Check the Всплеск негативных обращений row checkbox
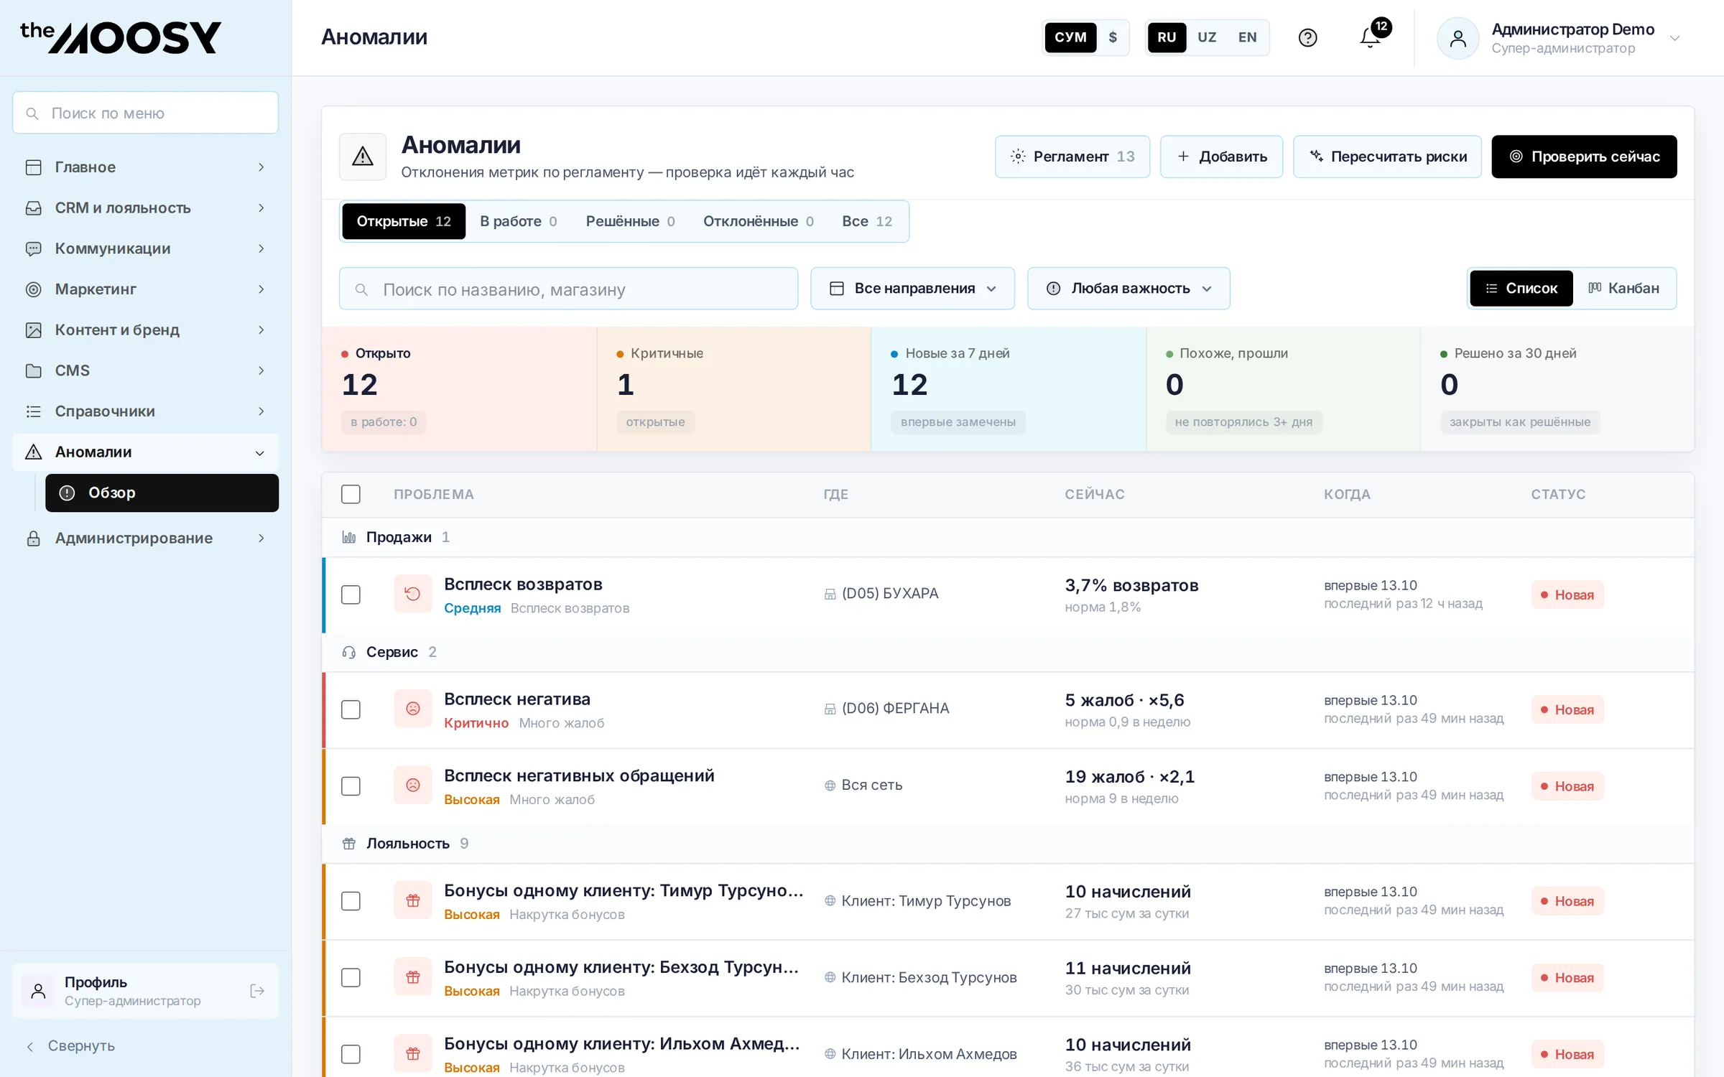 click(x=351, y=786)
